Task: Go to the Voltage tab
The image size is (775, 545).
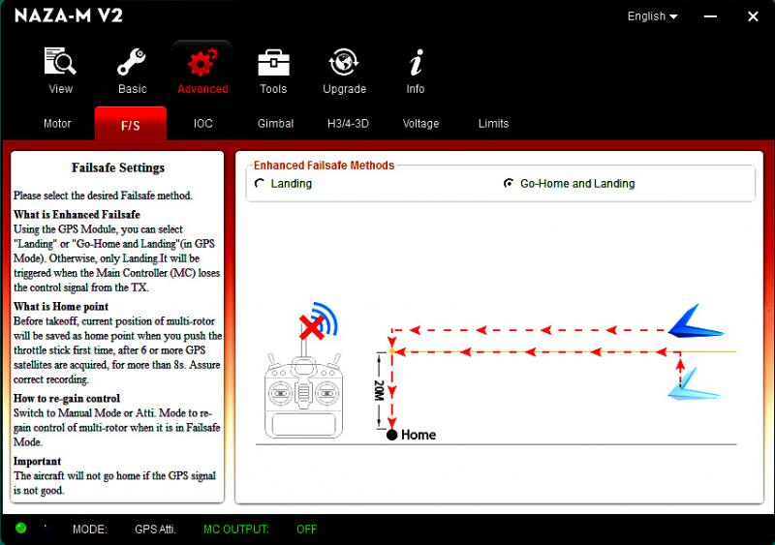Action: pyautogui.click(x=420, y=124)
